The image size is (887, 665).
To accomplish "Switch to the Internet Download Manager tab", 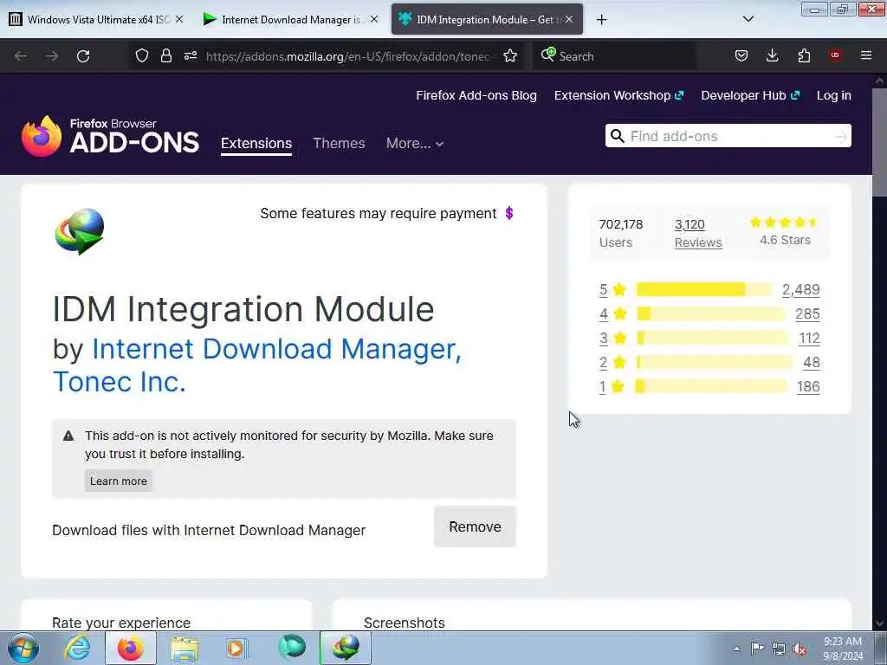I will tap(291, 20).
